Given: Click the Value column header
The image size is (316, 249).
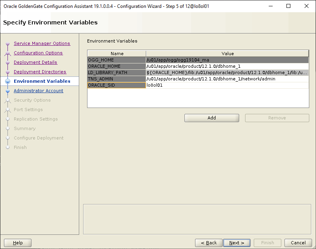Looking at the screenshot, I should pos(227,54).
